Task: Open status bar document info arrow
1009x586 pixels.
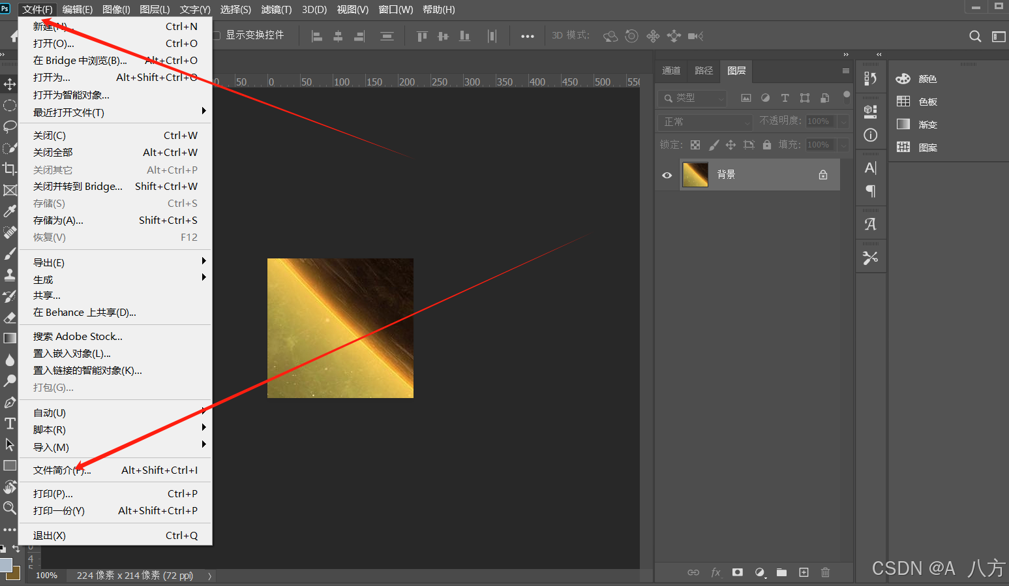Action: tap(209, 576)
